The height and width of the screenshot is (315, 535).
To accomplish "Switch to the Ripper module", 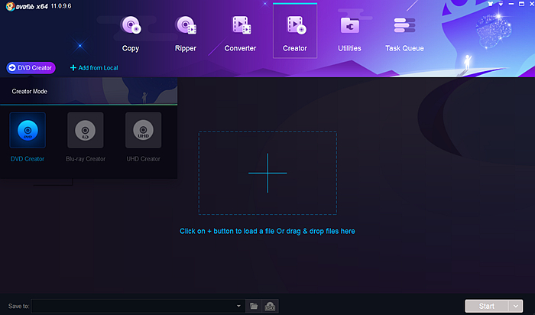I will pyautogui.click(x=186, y=34).
